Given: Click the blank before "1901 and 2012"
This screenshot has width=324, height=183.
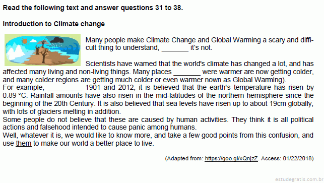Looking at the screenshot, I should click(65, 88).
